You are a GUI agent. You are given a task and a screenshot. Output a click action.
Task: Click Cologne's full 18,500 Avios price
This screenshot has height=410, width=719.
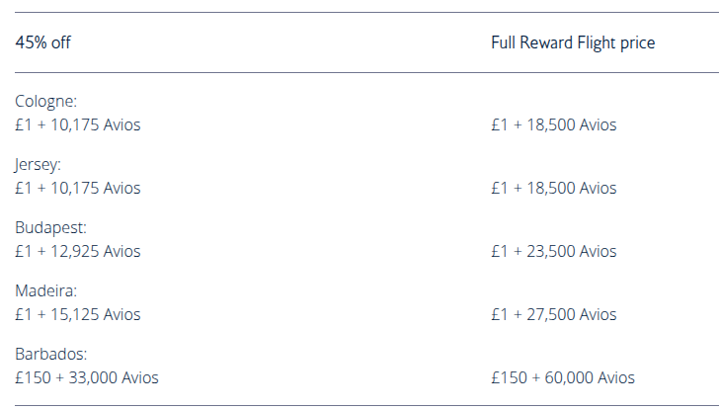pos(553,124)
